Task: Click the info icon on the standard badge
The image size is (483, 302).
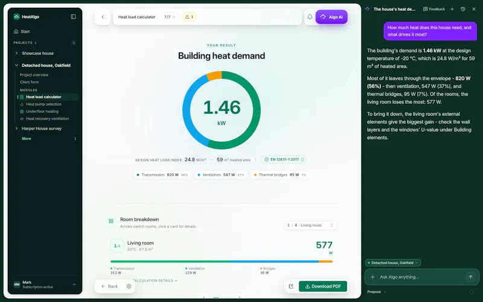Action: tap(302, 159)
